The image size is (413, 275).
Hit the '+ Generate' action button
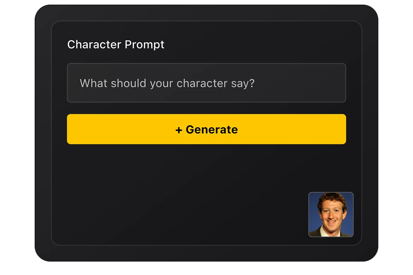206,129
